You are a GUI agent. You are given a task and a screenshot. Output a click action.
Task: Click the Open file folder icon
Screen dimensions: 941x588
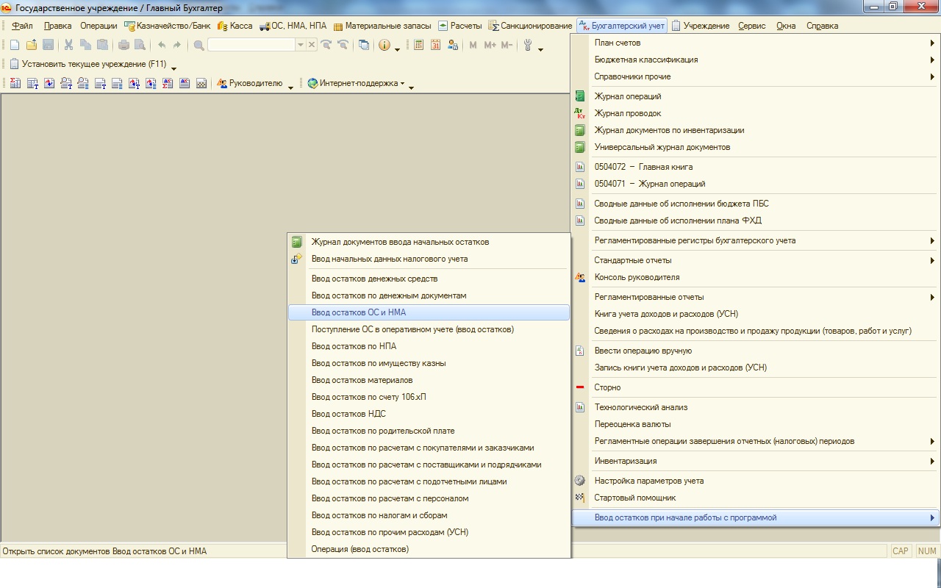click(31, 45)
